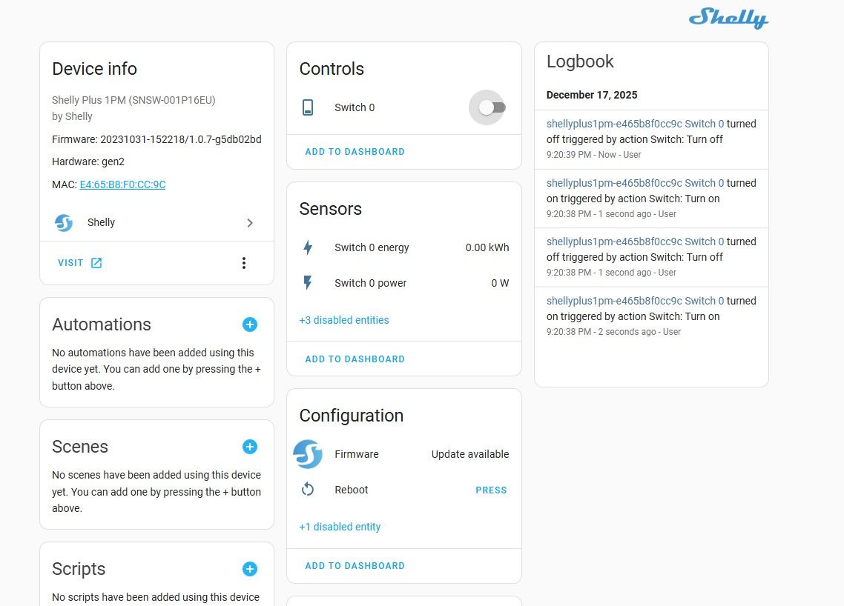The image size is (844, 606).
Task: Toggle the Switch 0 switch on
Action: click(x=491, y=107)
